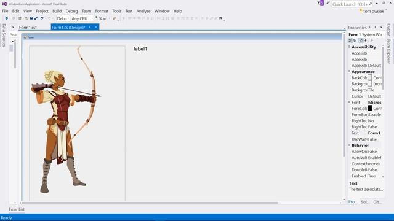Switch to the Git... bottom tab

(x=377, y=202)
